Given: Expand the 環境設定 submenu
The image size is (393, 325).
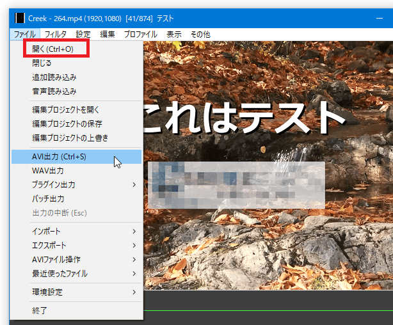Looking at the screenshot, I should pos(76,292).
